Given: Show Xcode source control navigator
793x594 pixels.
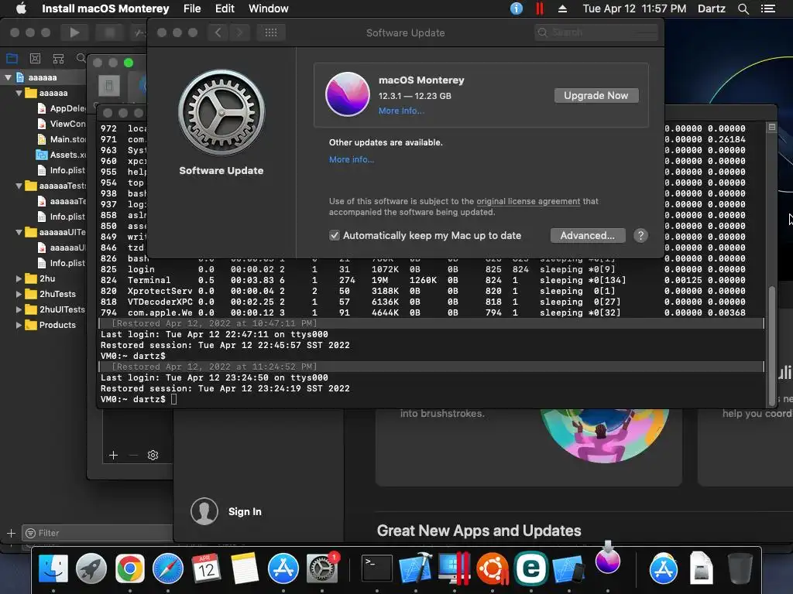Looking at the screenshot, I should [x=35, y=58].
